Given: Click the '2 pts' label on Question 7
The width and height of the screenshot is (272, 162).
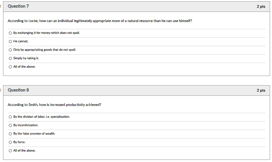Looking at the screenshot, I should (x=261, y=7).
